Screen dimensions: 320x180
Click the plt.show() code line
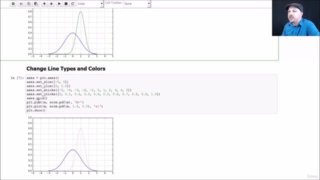(36, 110)
